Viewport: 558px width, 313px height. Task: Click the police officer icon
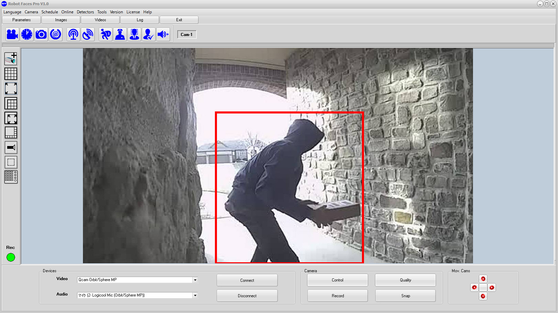[120, 34]
